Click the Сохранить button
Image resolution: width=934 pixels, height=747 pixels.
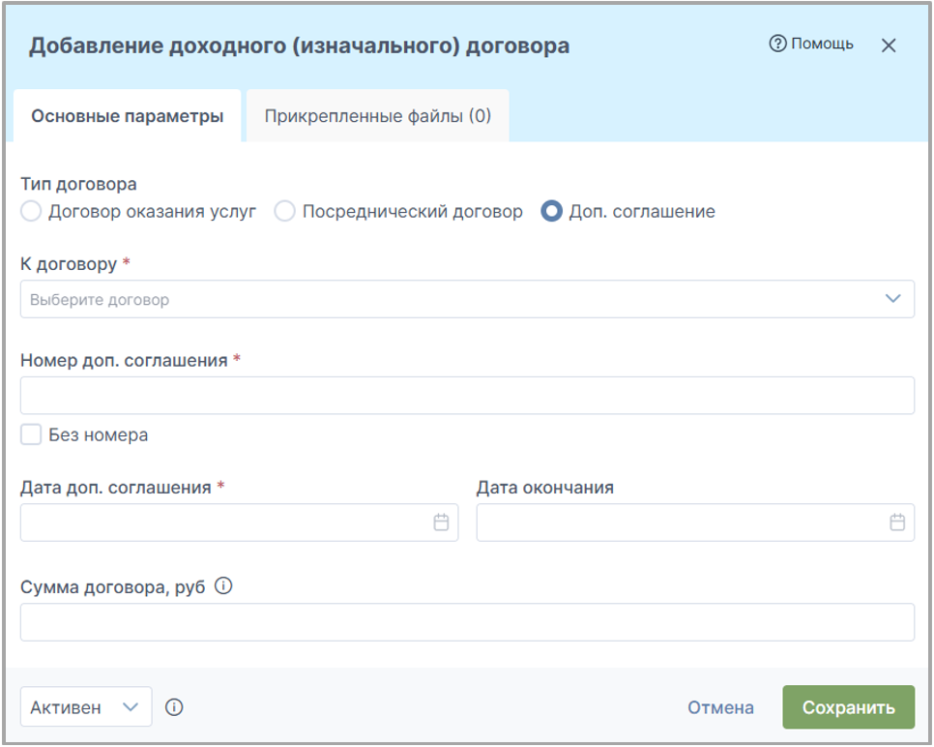(848, 707)
